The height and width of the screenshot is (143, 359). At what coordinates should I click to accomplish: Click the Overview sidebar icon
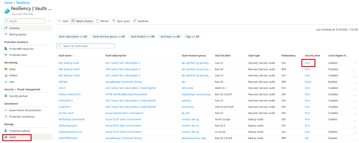(6, 28)
